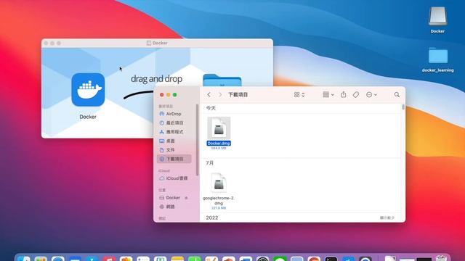Click the 2022 section header

coord(212,217)
